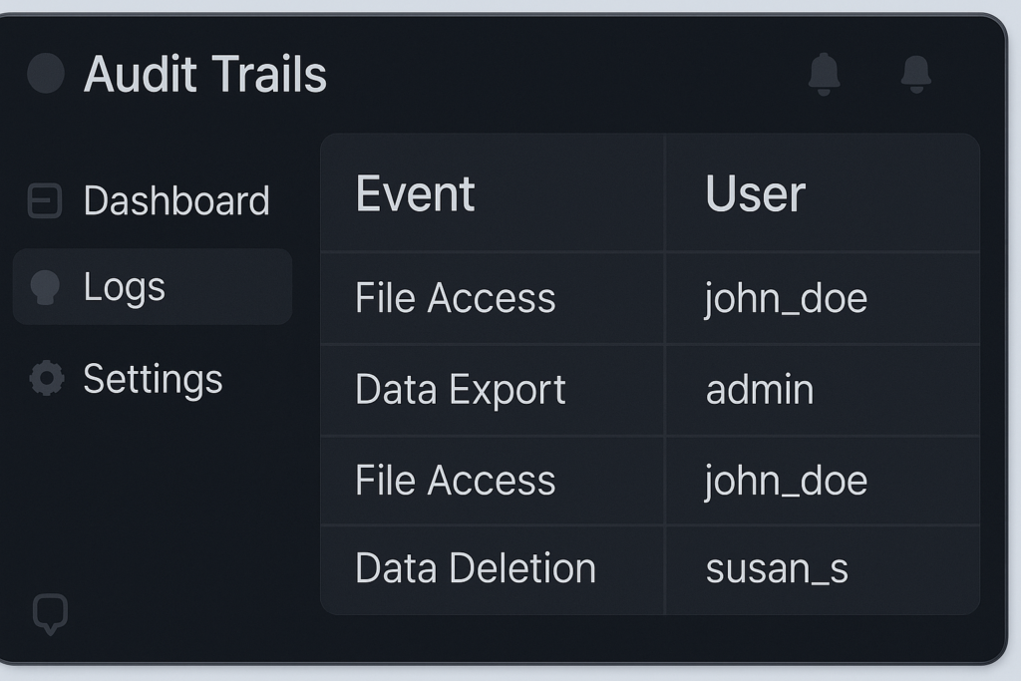
Task: Sort by the Event column header
Action: (x=415, y=193)
